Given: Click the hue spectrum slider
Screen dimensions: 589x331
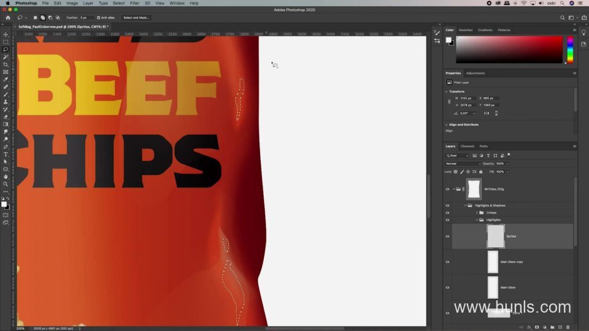Looking at the screenshot, I should coord(570,50).
